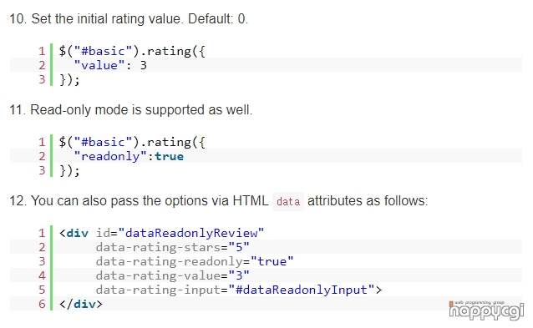Viewport: 533px width, 328px height.
Task: Click the "dataReadonlyReview" id value
Action: (191, 233)
